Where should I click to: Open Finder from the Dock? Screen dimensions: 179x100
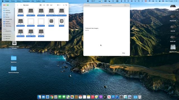[39, 97]
